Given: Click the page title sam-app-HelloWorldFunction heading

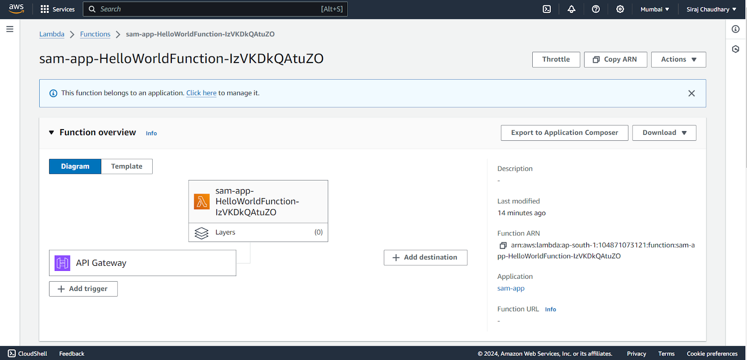Looking at the screenshot, I should [181, 59].
